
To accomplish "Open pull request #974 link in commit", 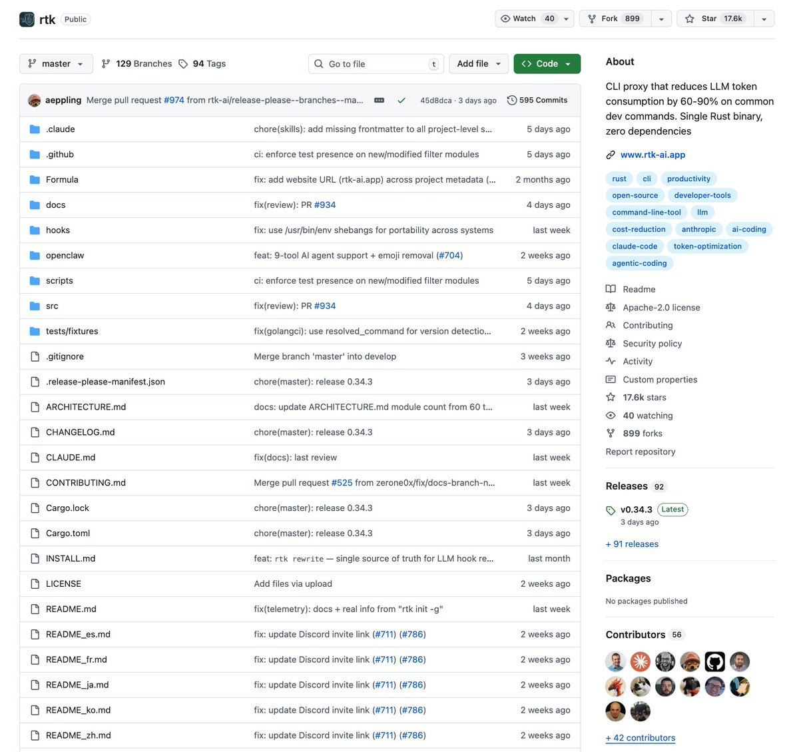I will [174, 100].
